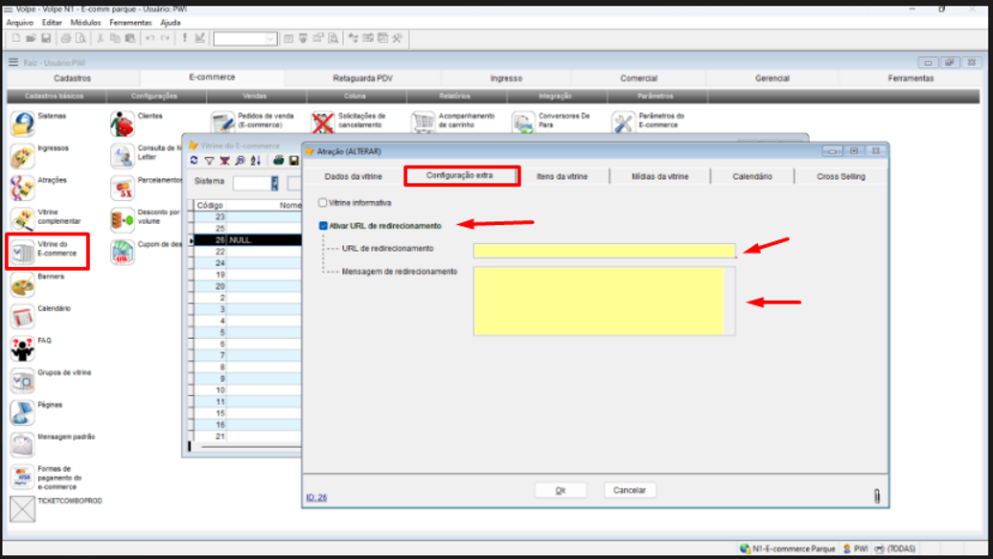Open the Parcelamentos icon
Screen dimensions: 993x559
123,188
